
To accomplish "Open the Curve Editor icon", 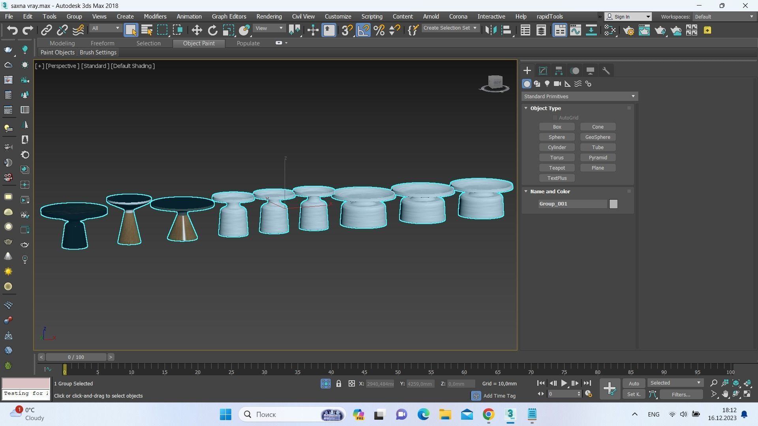I will click(x=576, y=30).
